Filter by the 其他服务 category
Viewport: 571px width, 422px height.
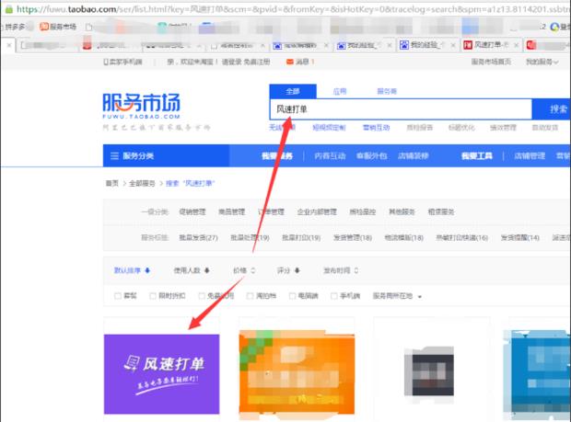point(402,211)
